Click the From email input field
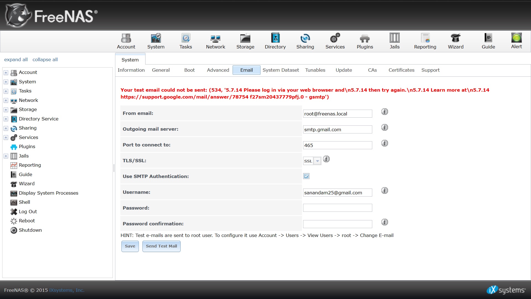 (x=337, y=114)
